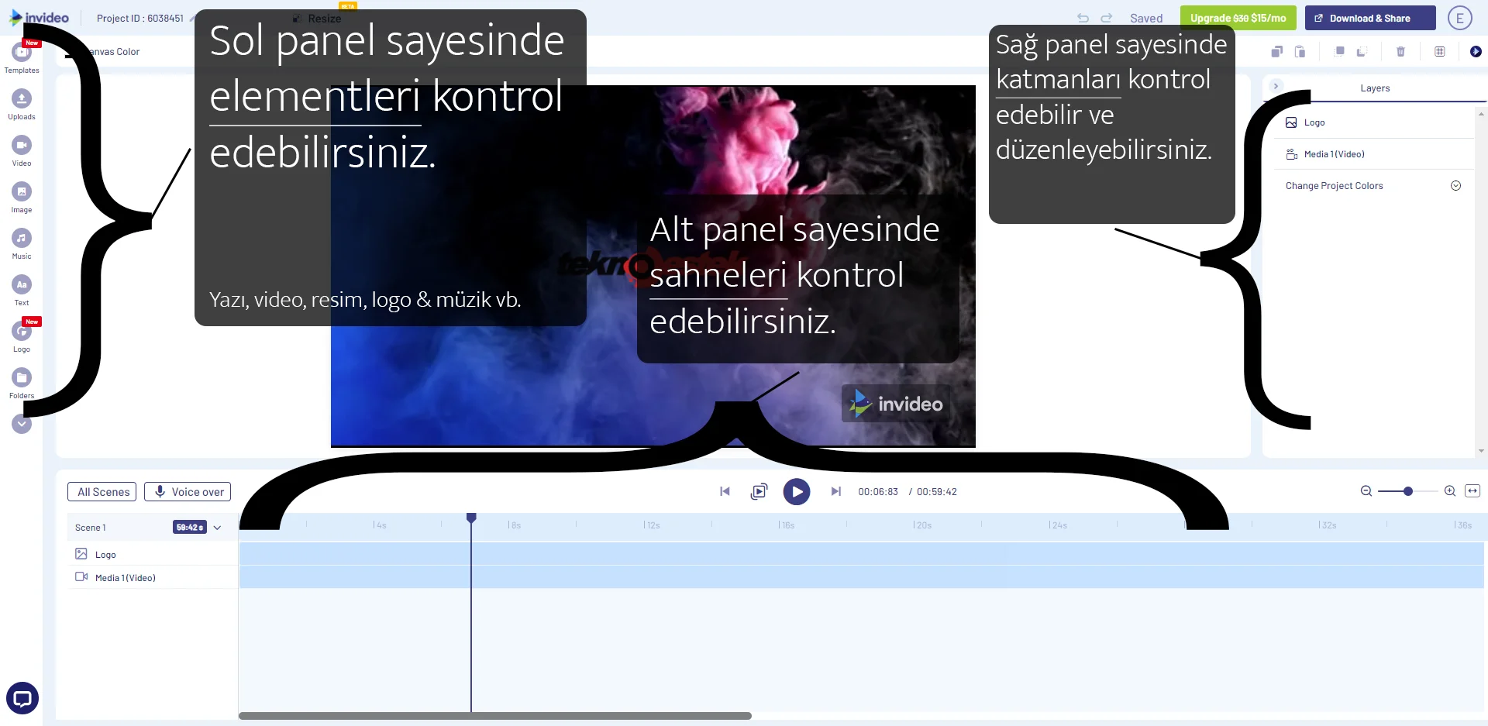Viewport: 1488px width, 726px height.
Task: Expand Scene 1 dropdown chevron
Action: pyautogui.click(x=217, y=528)
